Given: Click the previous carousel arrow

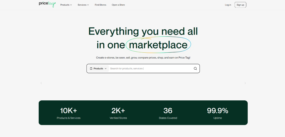Looking at the screenshot, I should pyautogui.click(x=41, y=83).
